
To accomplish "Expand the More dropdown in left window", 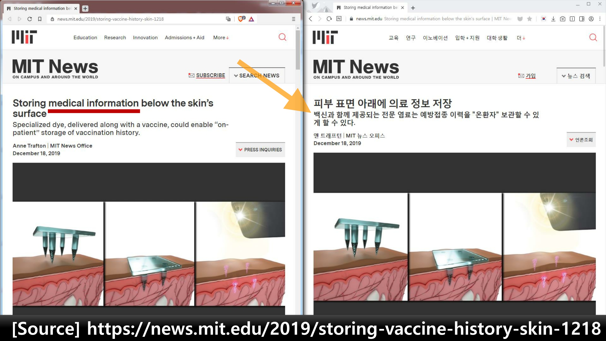I will point(221,37).
